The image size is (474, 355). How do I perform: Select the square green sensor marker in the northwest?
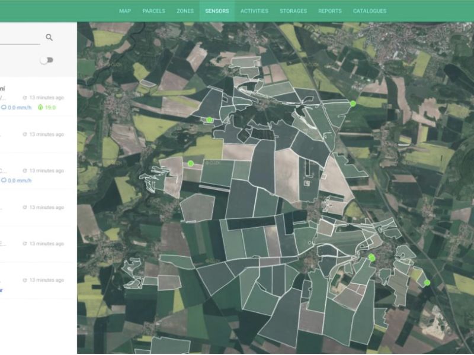[x=209, y=120]
